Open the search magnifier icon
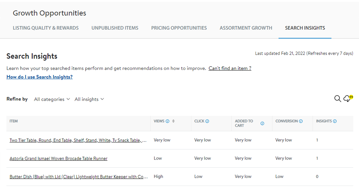The height and width of the screenshot is (188, 359). [338, 98]
